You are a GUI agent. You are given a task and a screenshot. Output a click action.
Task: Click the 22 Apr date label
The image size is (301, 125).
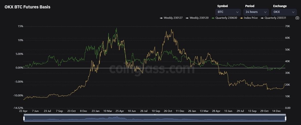(23, 111)
